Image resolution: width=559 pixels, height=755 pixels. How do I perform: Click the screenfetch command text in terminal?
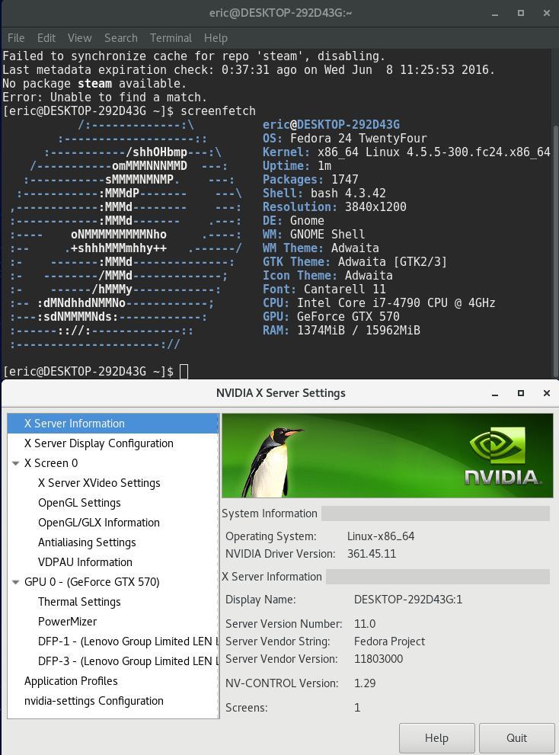(x=218, y=110)
